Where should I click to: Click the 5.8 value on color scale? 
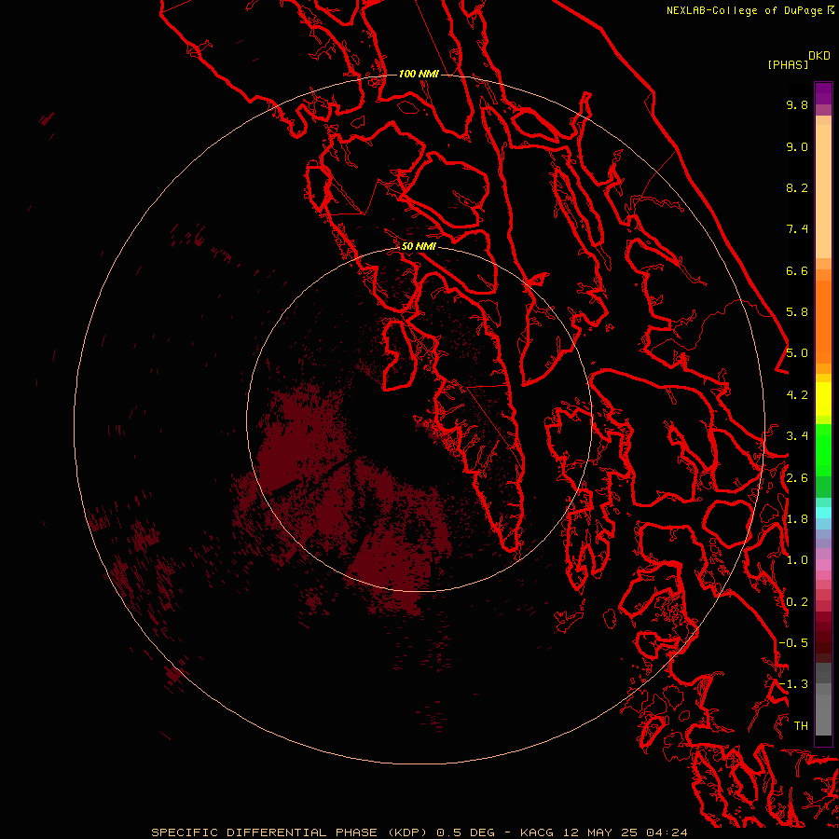pyautogui.click(x=797, y=312)
